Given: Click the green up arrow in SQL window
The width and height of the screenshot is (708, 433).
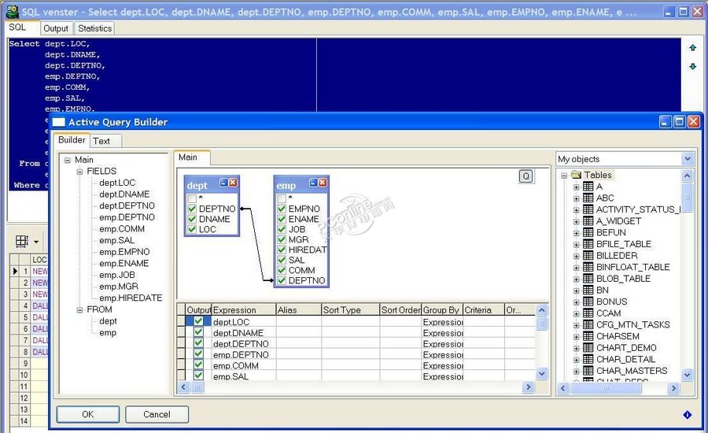Looking at the screenshot, I should point(692,48).
